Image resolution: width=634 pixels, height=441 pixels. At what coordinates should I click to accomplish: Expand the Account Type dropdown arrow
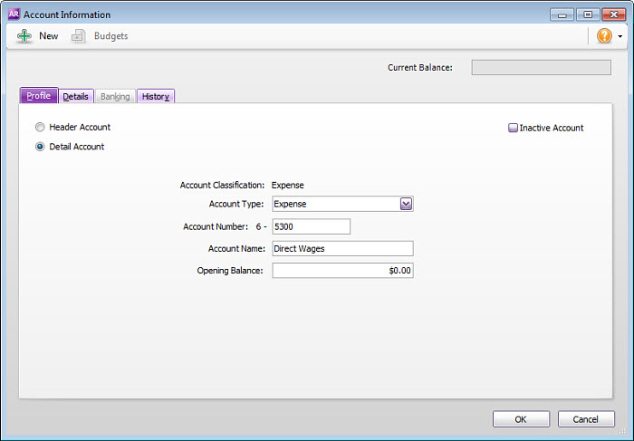(x=407, y=204)
